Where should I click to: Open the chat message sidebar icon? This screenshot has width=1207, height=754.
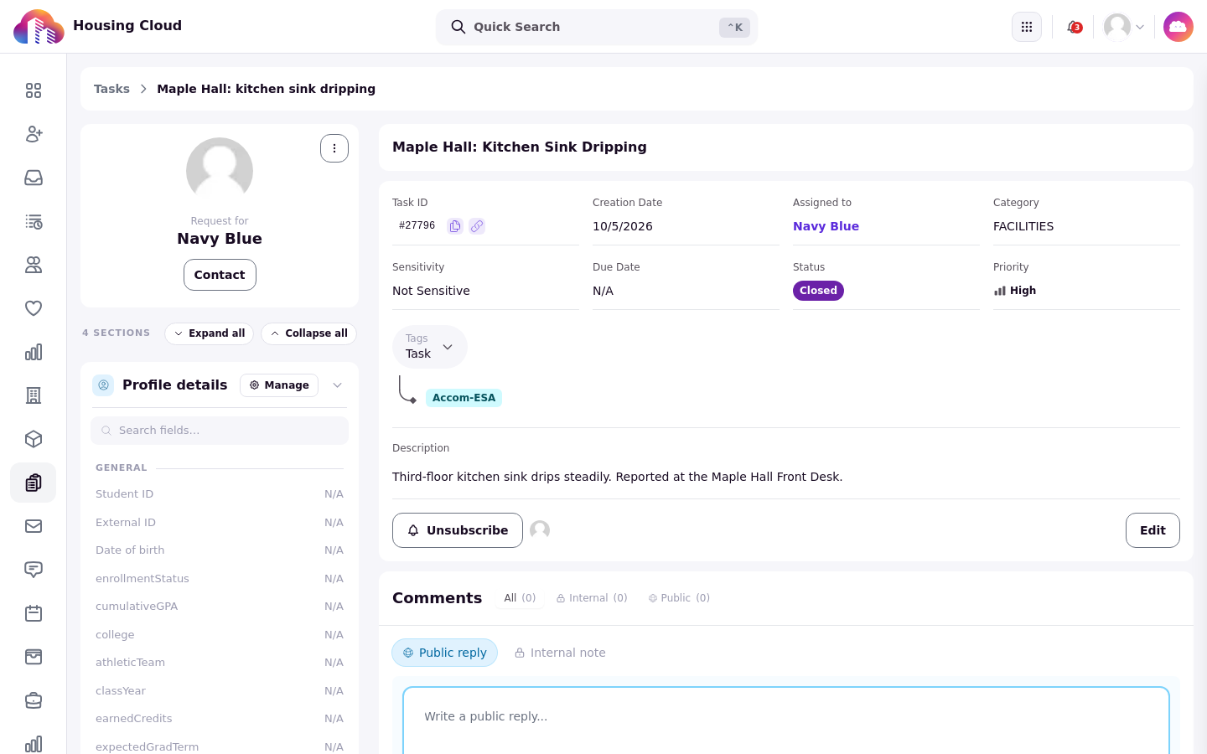tap(34, 570)
